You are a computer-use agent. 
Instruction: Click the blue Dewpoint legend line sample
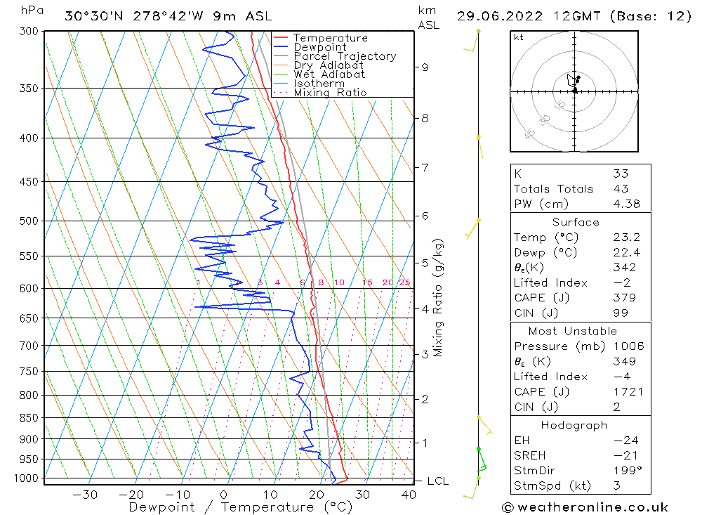(x=280, y=46)
